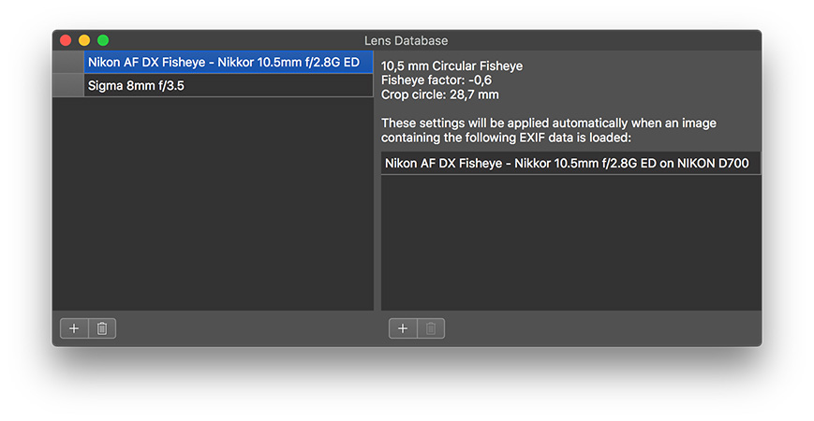Select the EXIF entry ending in NIKON D700
The height and width of the screenshot is (421, 814).
tap(570, 164)
